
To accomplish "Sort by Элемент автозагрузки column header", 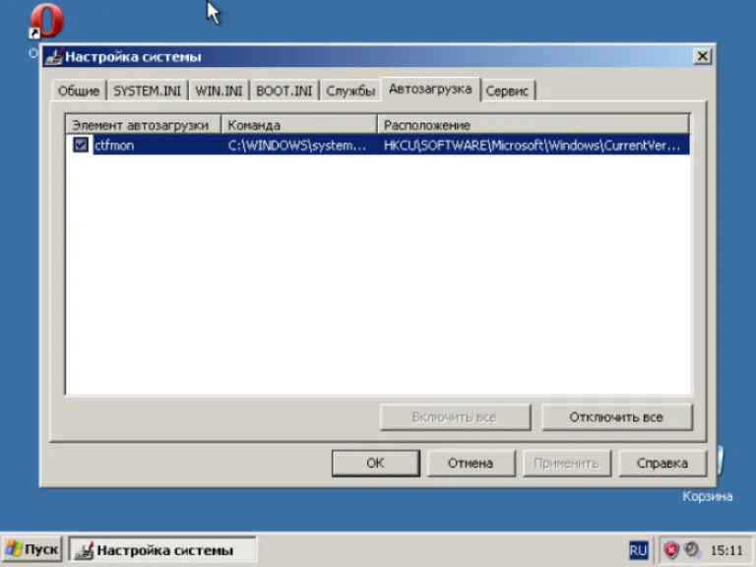I will pos(143,125).
